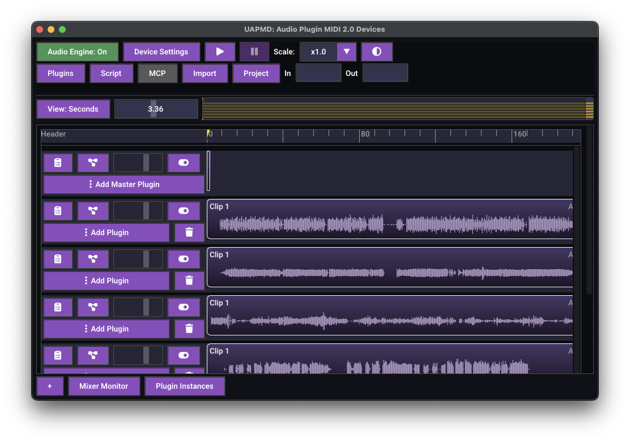Select the MIDI In device field
630x442 pixels.
point(318,73)
